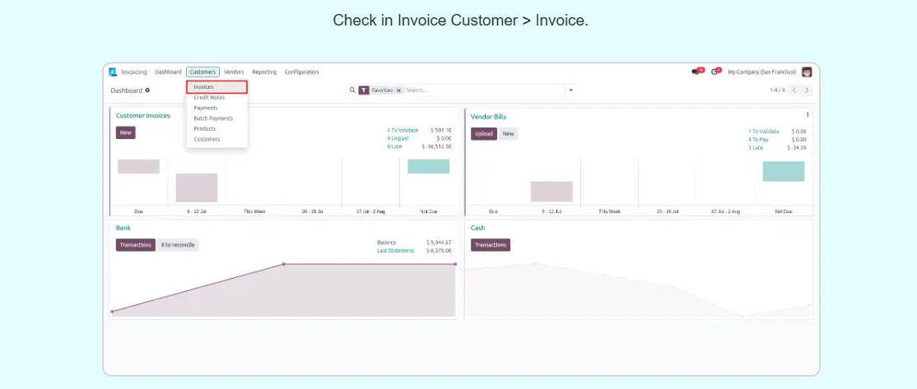Open Vendor Bills three-dot options menu
The image size is (917, 389).
[808, 115]
